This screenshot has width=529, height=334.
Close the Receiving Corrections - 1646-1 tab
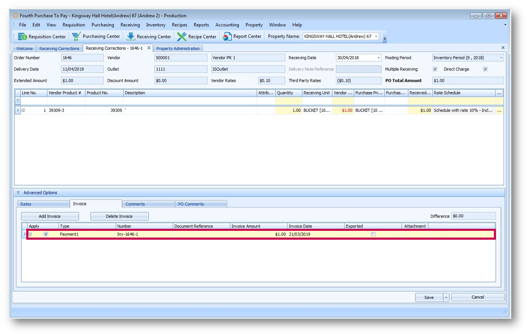149,48
